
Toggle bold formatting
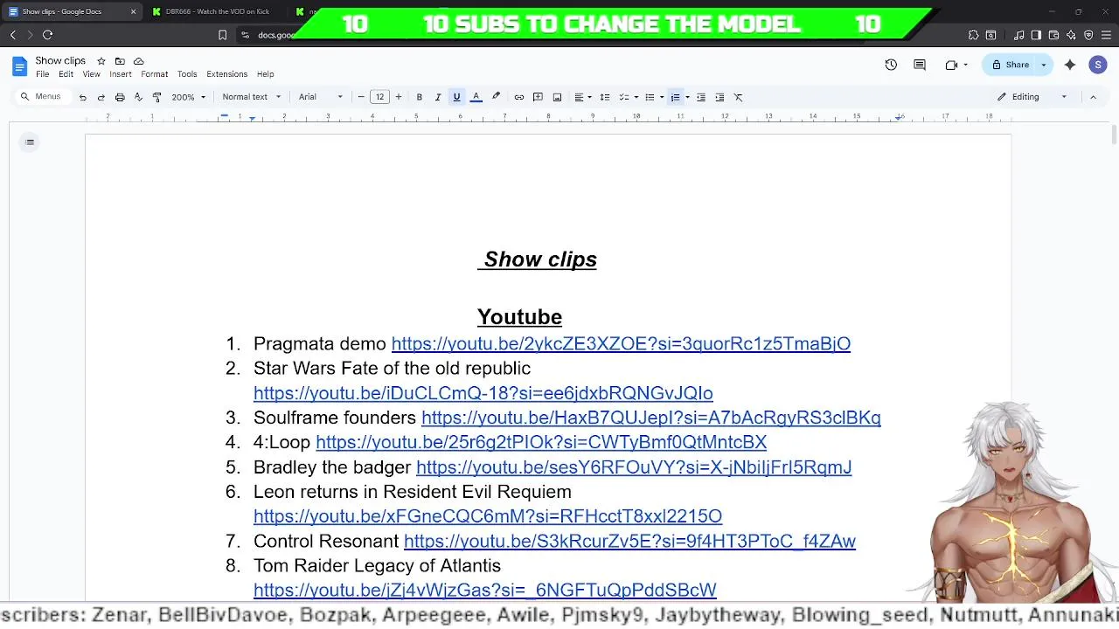(x=420, y=97)
